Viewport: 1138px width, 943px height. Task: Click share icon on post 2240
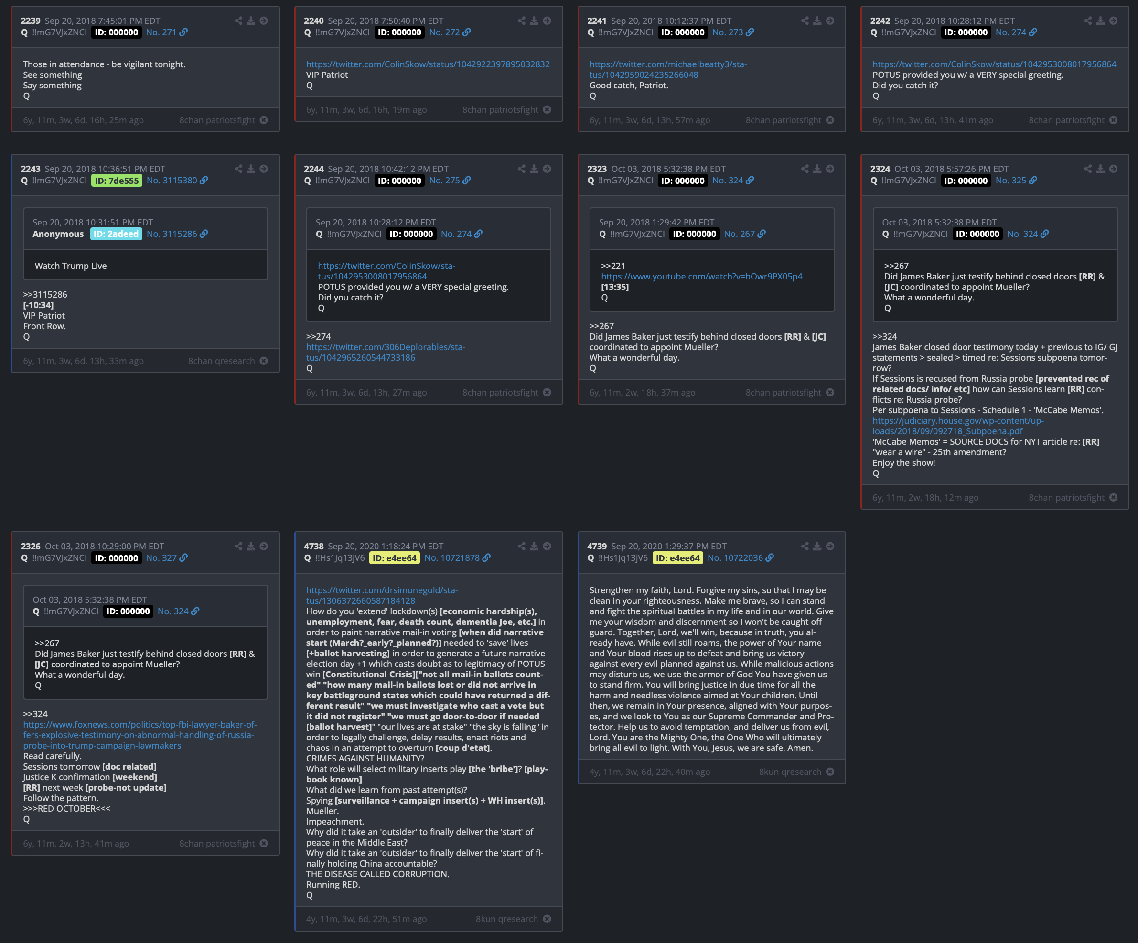522,21
